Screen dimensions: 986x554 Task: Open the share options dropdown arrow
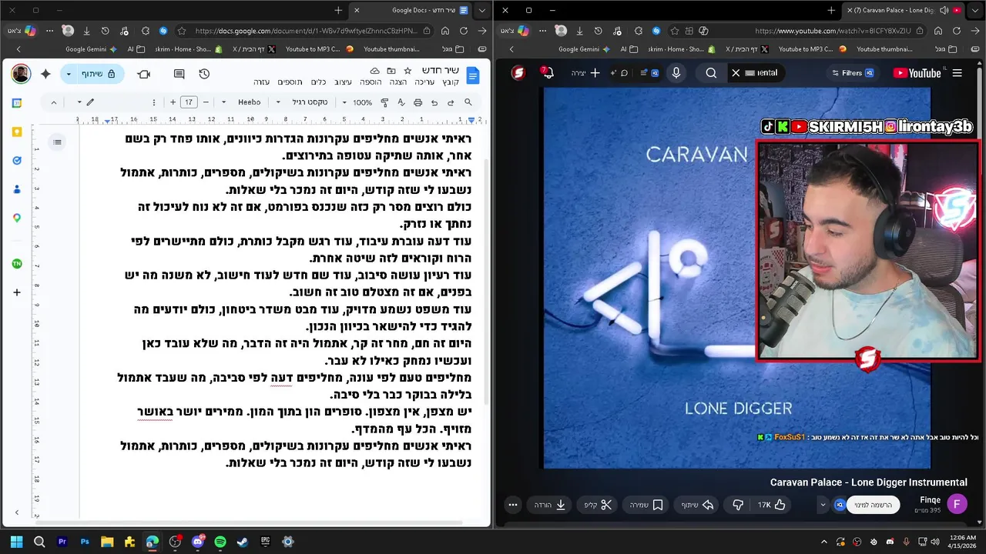69,74
